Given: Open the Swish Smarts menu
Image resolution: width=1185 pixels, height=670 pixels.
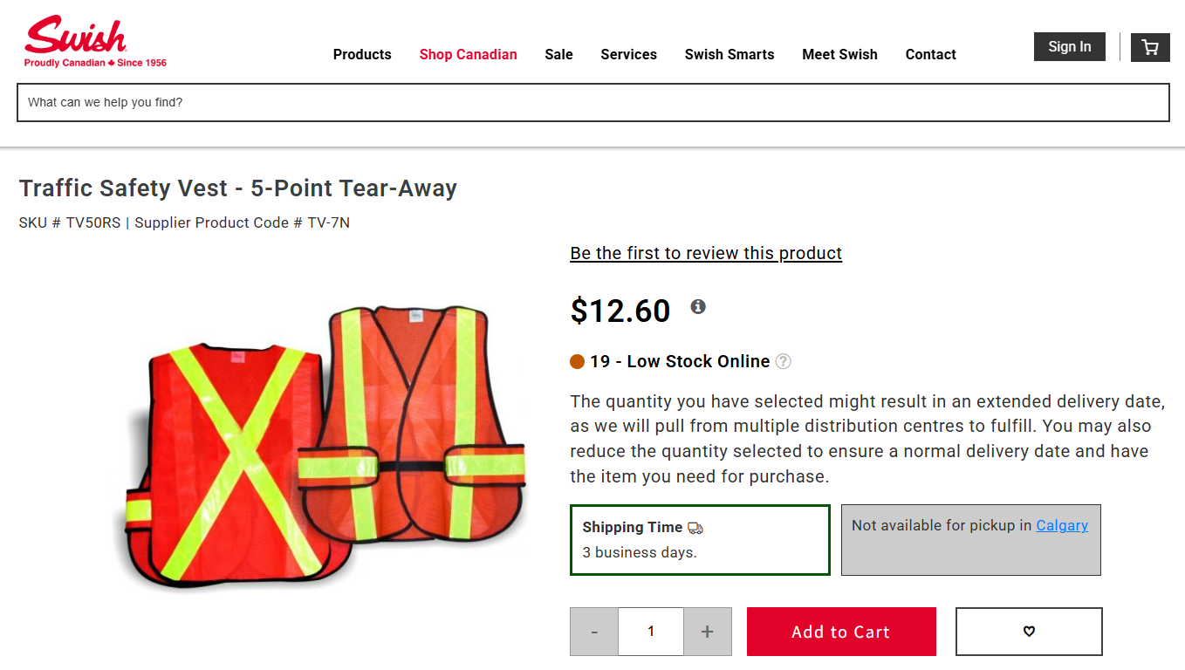Looking at the screenshot, I should pyautogui.click(x=729, y=54).
